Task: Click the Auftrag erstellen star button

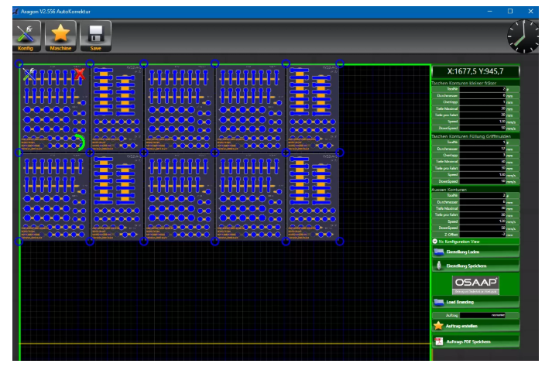Action: point(475,327)
